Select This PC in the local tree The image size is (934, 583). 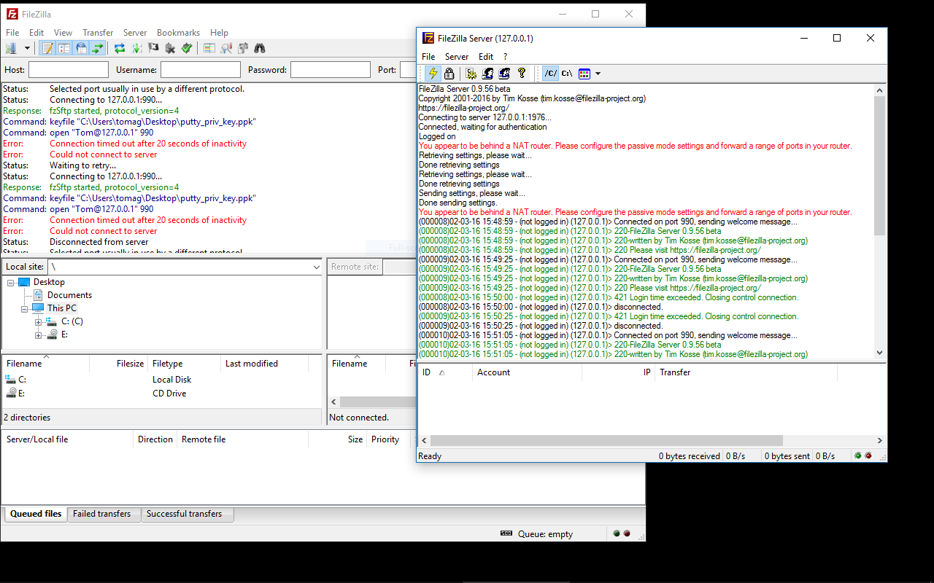coord(62,308)
